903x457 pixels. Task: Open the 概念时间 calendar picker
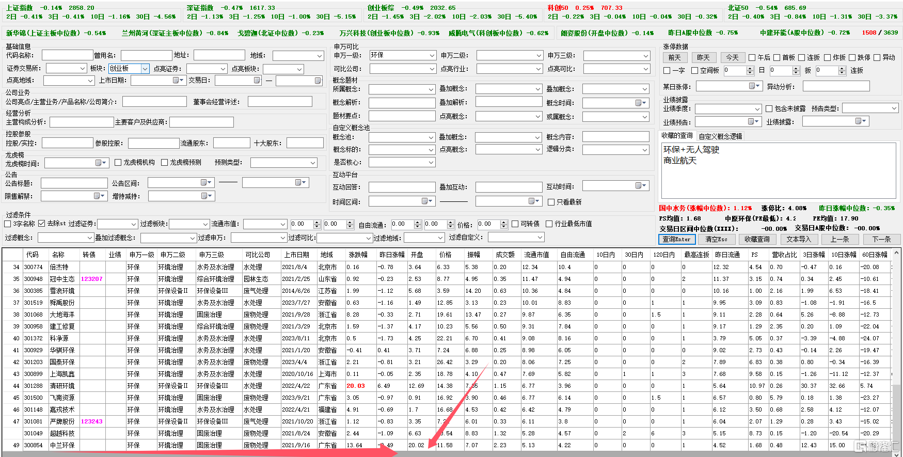click(x=641, y=103)
